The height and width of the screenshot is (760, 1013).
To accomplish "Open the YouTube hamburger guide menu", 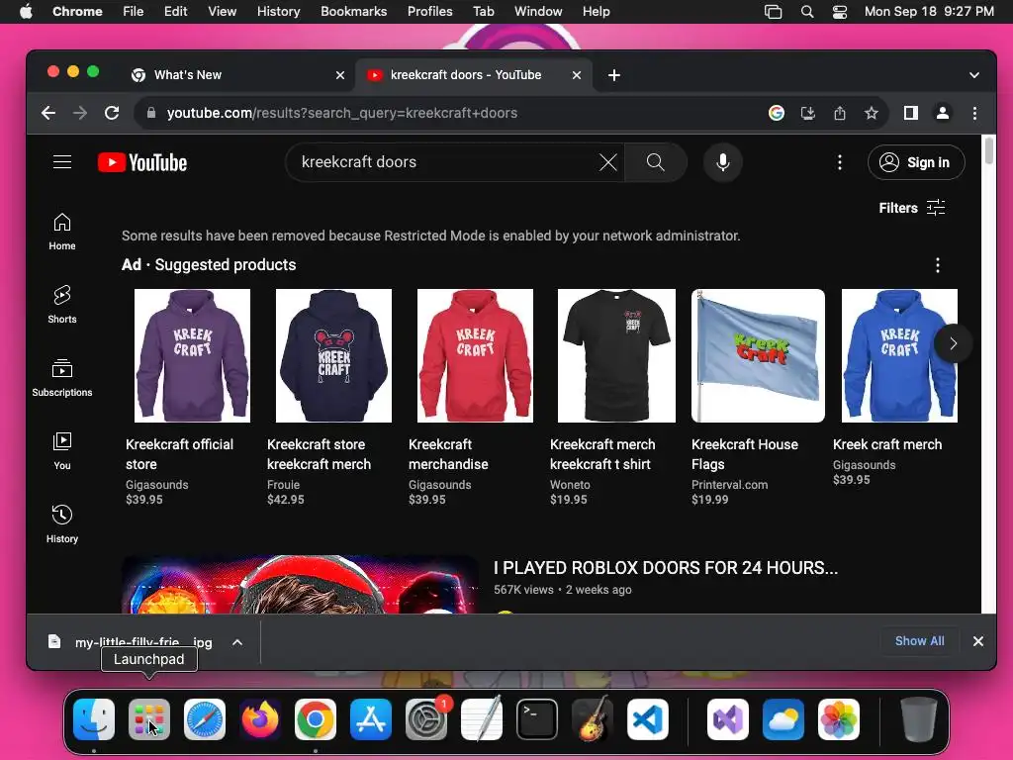I will point(62,162).
